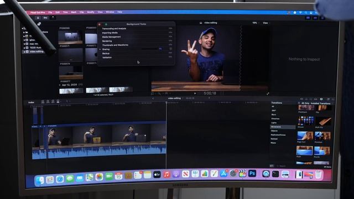This screenshot has height=199, width=354.
Task: Toggle the transitions browser sidebar button
Action: tap(272, 166)
